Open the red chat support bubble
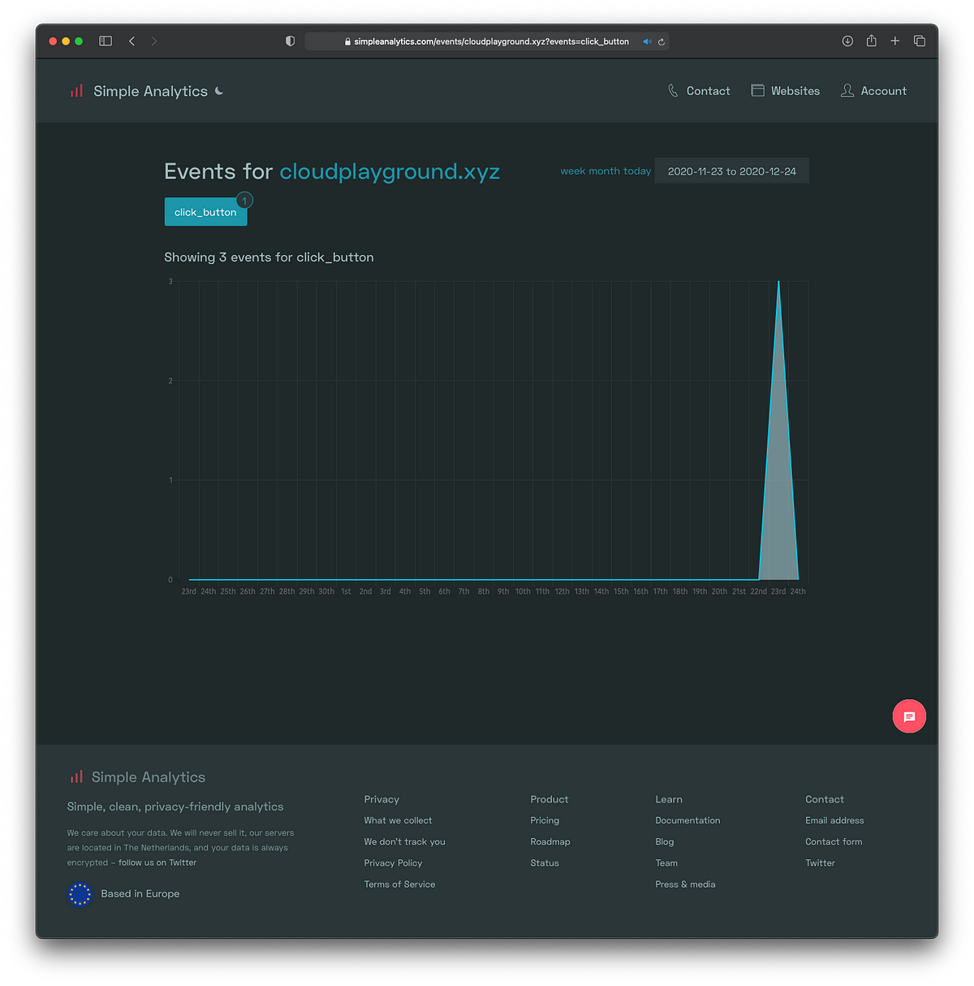The image size is (974, 986). (x=909, y=716)
